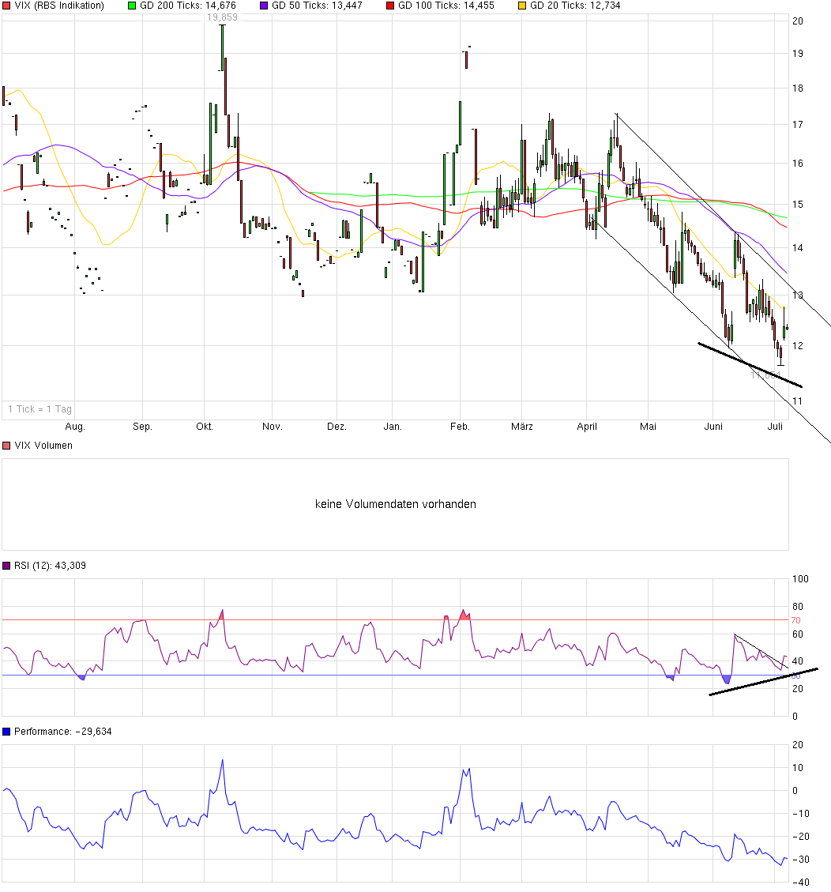Toggle the Performance indicator panel display
Viewport: 831px width, 892px height.
[6, 731]
